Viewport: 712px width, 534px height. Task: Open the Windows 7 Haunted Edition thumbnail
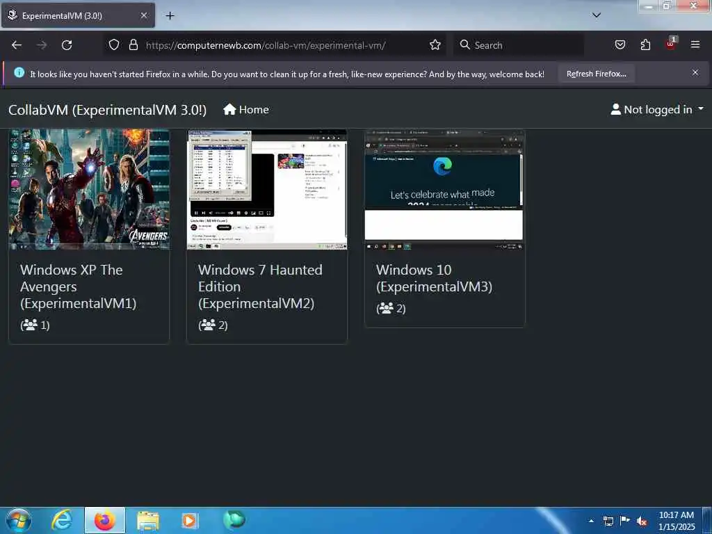(x=267, y=189)
